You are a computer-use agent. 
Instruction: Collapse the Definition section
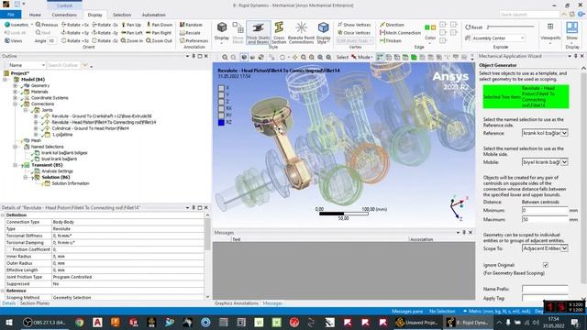[x=3, y=215]
